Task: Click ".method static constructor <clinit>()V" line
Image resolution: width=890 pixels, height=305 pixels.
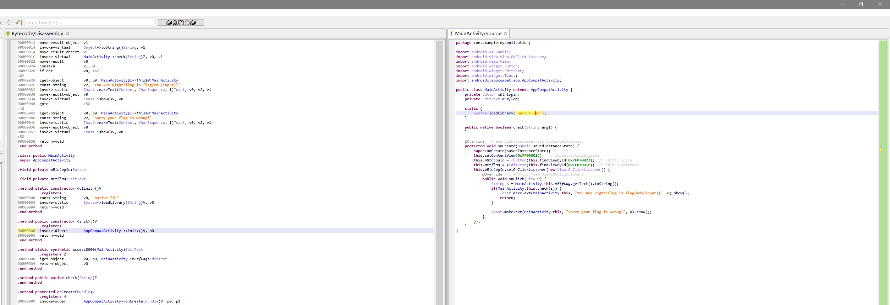Action: click(59, 188)
